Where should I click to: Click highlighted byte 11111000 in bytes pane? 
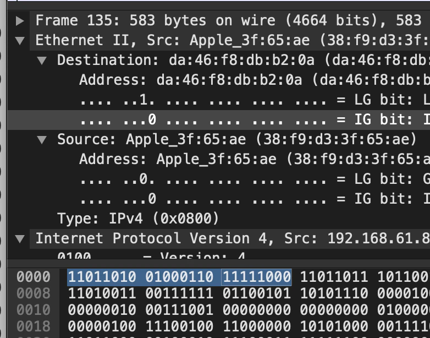point(257,277)
